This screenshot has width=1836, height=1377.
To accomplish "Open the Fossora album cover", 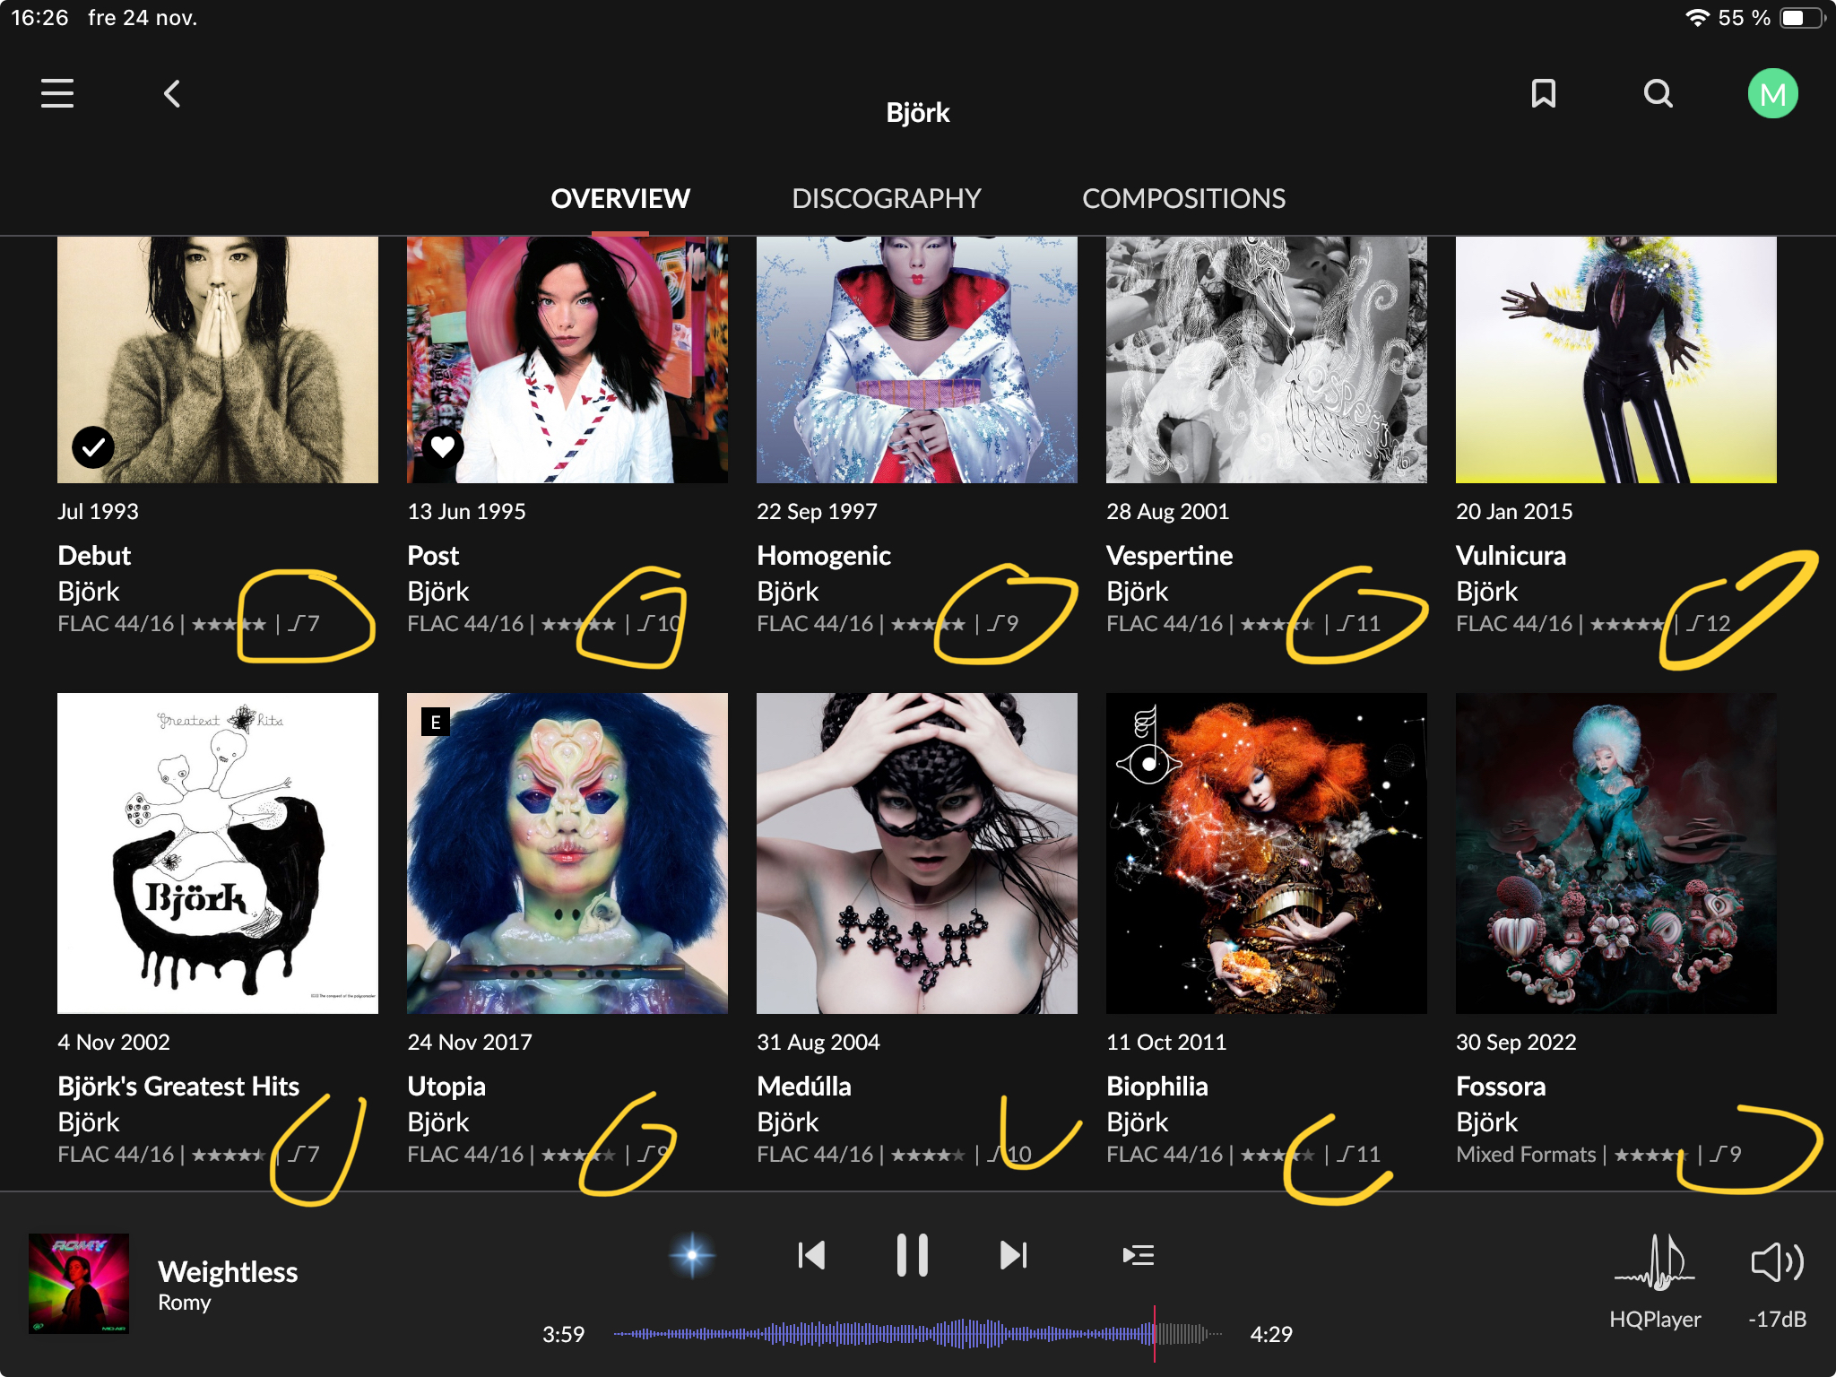I will pos(1616,853).
